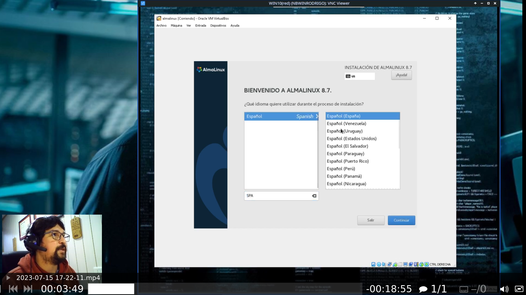Select Español (Venezuela) locale

(x=363, y=123)
